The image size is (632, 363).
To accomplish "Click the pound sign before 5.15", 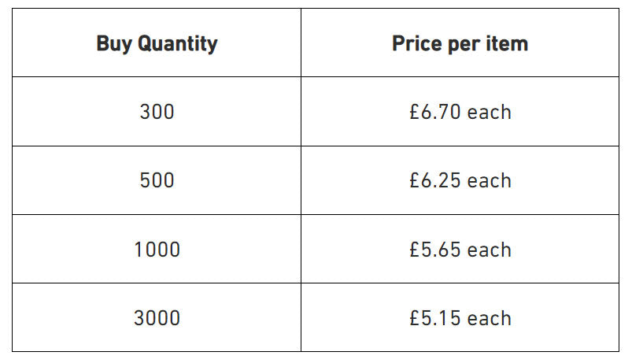I will point(416,318).
